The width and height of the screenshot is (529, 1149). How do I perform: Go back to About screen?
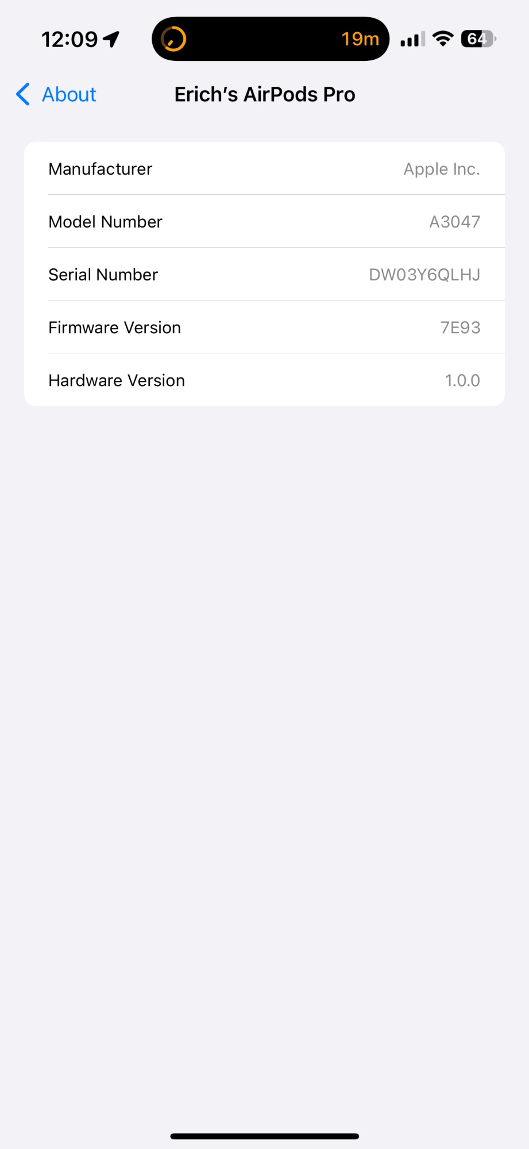point(56,94)
